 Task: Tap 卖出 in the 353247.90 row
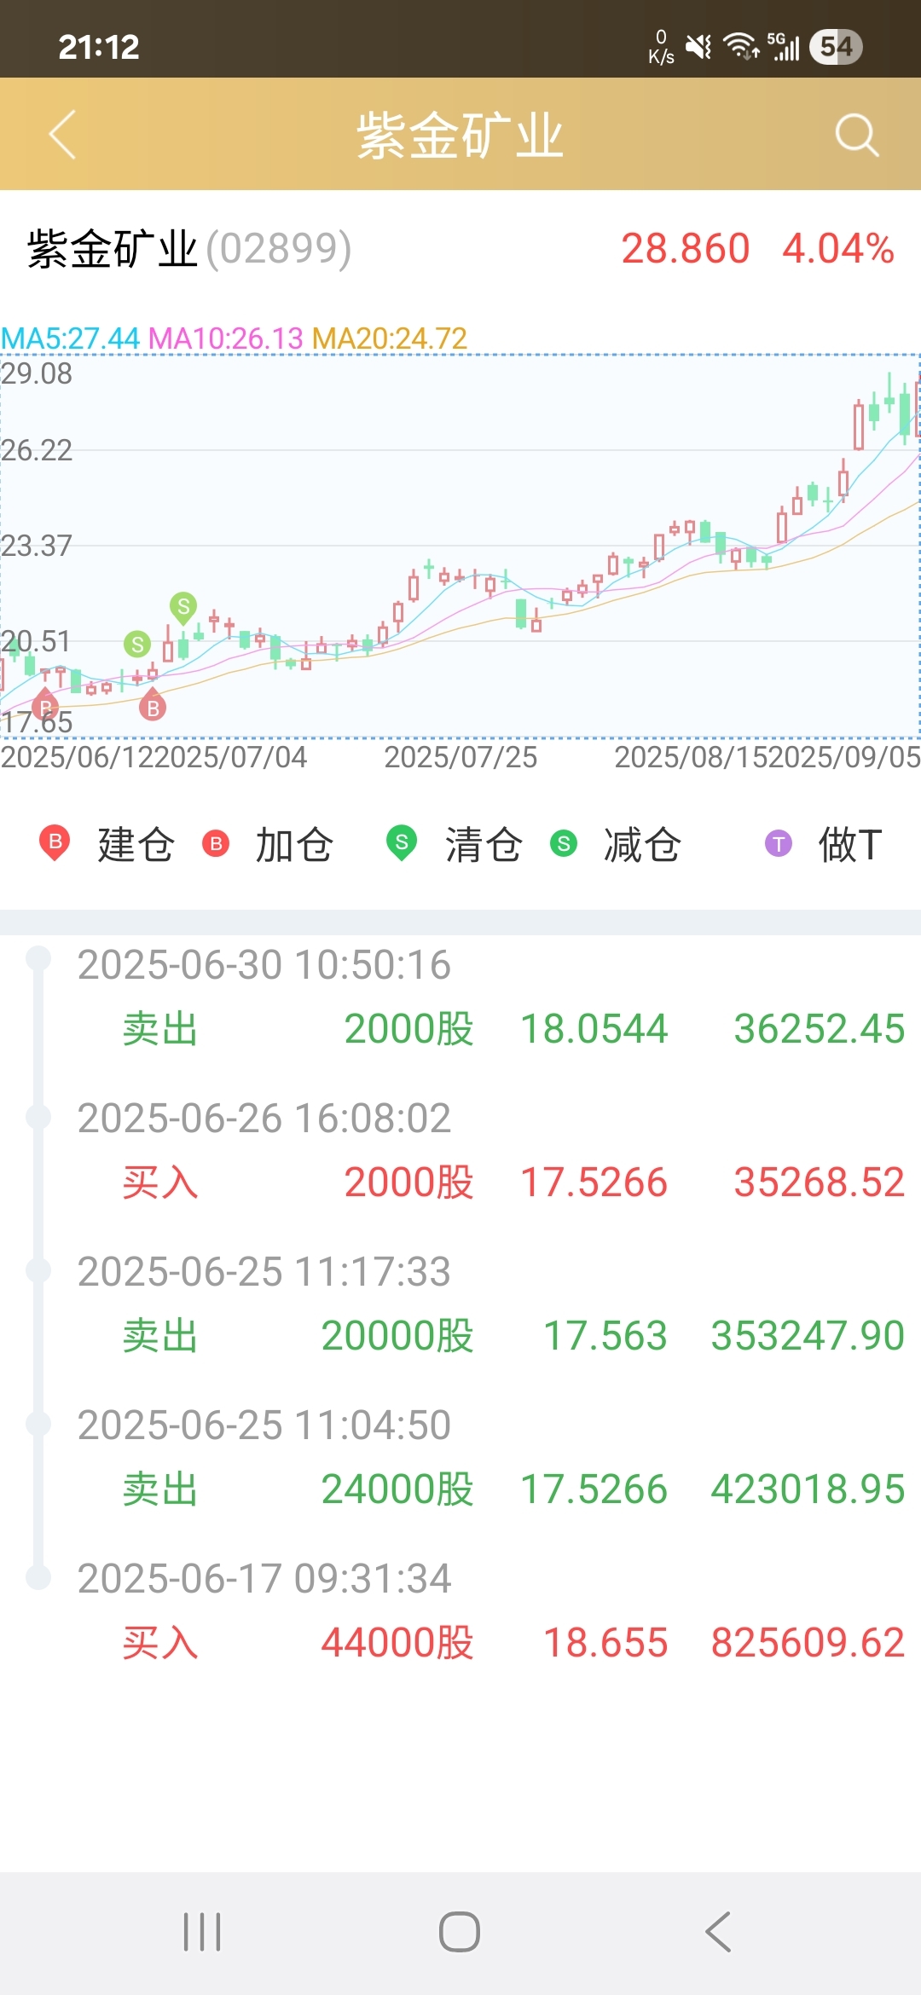tap(160, 1336)
